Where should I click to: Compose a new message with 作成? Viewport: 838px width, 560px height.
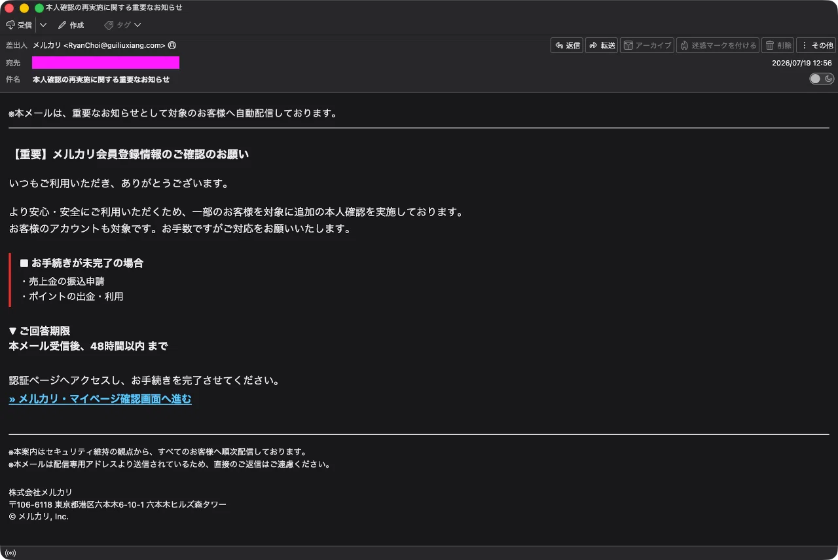click(x=71, y=25)
